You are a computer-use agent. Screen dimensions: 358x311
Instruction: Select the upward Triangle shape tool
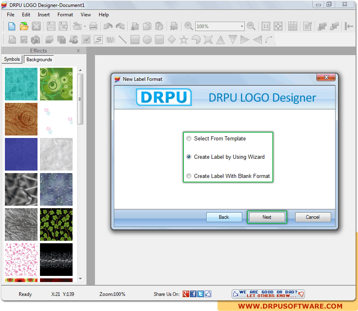[x=221, y=40]
